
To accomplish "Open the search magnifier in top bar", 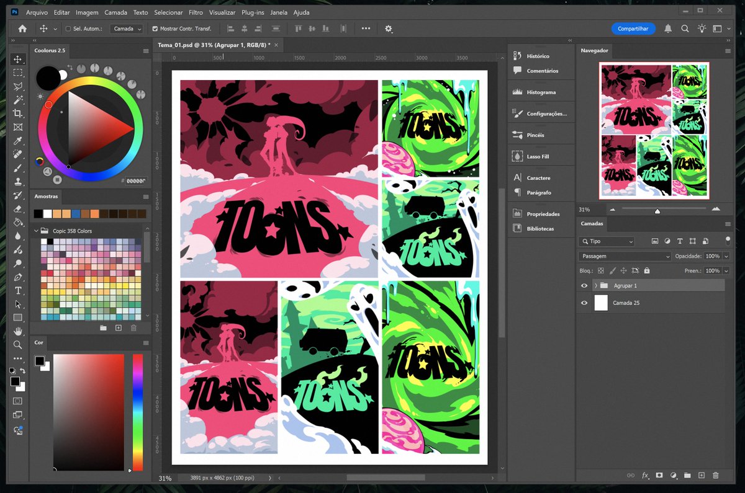I will pyautogui.click(x=685, y=29).
